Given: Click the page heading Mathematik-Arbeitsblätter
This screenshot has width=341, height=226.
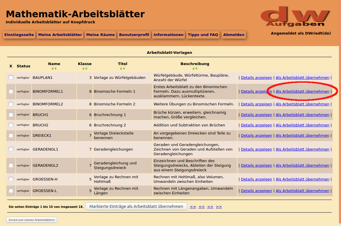Looking at the screenshot, I should [x=75, y=14].
